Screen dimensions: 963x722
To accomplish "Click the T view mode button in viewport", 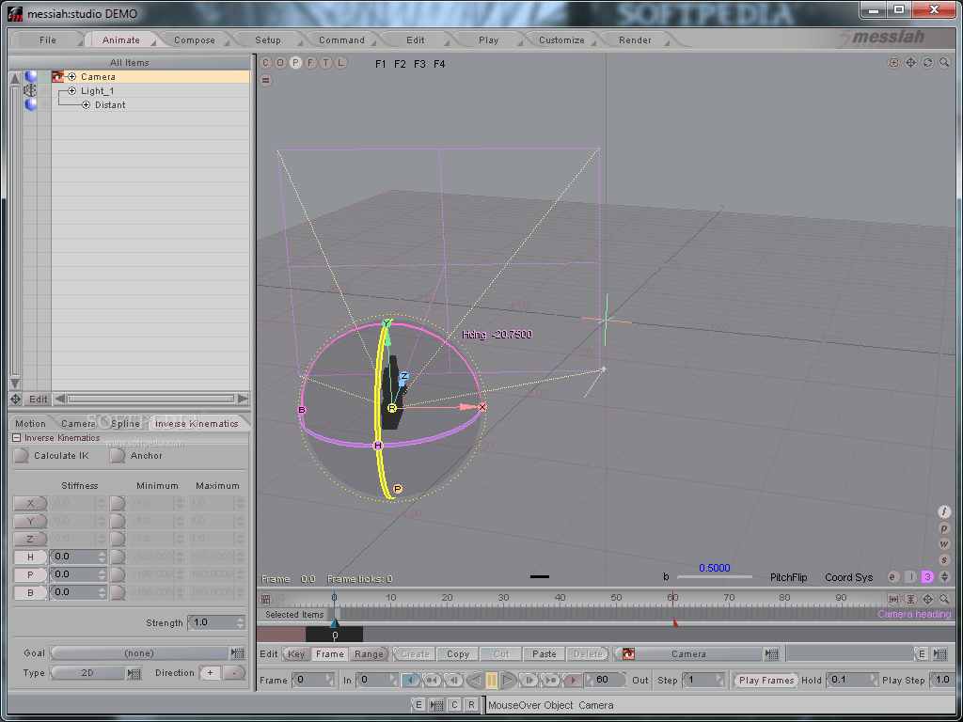I will [325, 63].
